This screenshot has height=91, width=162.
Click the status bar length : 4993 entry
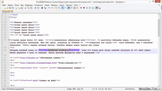(x=71, y=89)
